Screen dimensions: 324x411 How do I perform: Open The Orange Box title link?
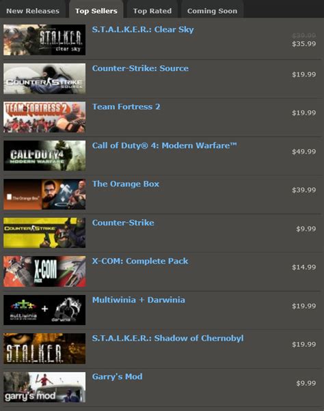point(125,184)
